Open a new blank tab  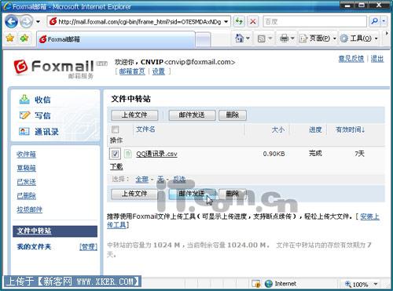204,40
